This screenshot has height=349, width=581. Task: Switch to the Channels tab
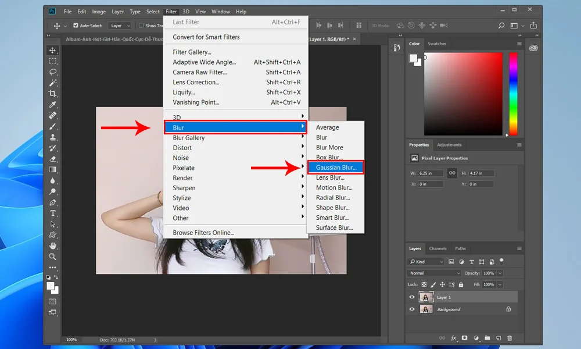coord(437,248)
